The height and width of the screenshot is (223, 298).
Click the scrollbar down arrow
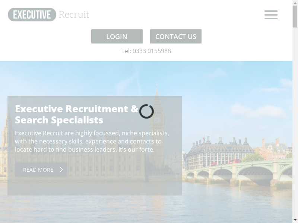[x=295, y=221]
